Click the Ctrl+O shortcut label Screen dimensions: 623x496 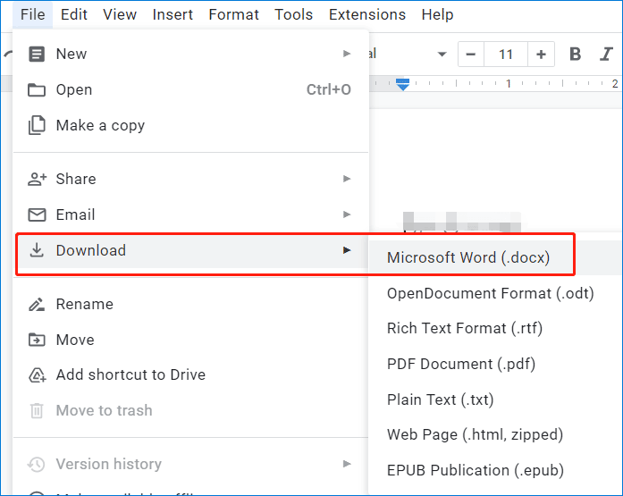329,89
